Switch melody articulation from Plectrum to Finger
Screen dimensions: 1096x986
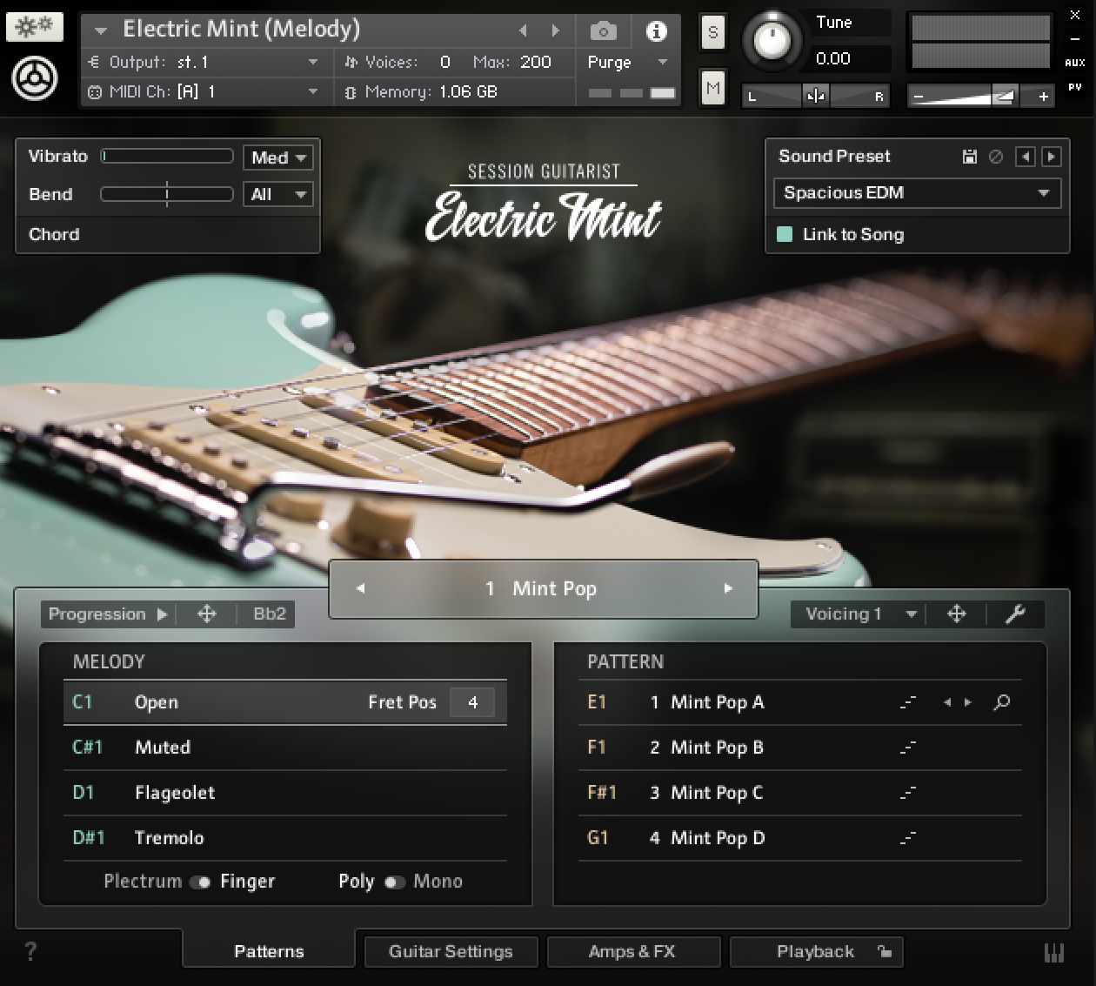pyautogui.click(x=202, y=882)
